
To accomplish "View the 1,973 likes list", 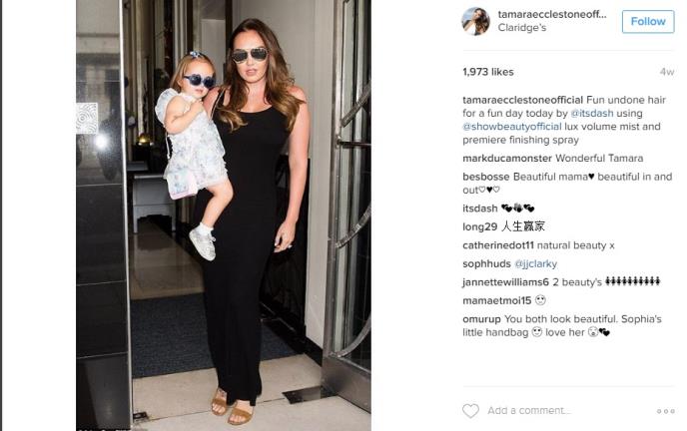I will pos(488,72).
